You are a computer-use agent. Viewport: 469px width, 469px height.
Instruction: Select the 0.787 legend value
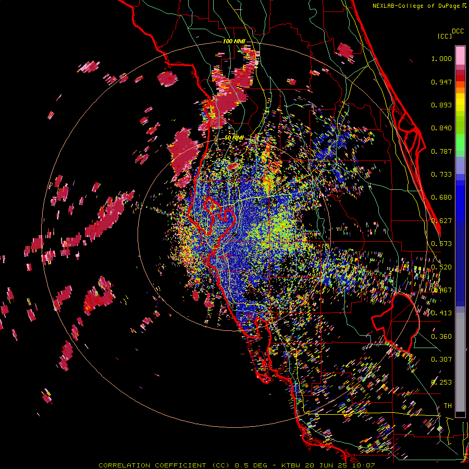[441, 151]
